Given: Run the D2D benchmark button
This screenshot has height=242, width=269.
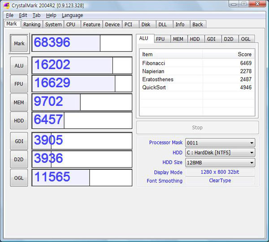Looking at the screenshot, I should pos(19,160).
